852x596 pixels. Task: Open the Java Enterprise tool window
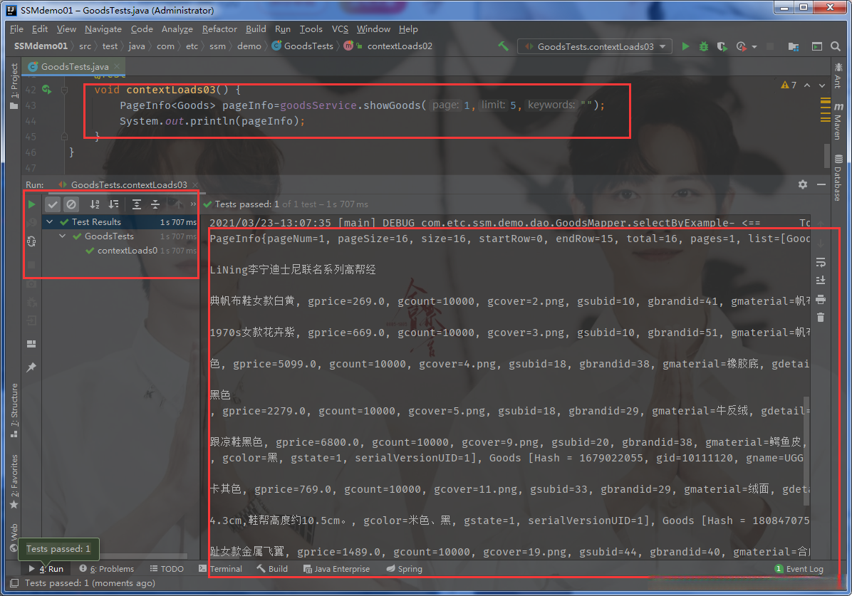click(336, 569)
